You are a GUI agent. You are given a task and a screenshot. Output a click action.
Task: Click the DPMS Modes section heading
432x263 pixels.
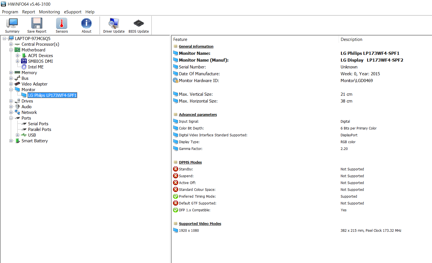point(190,162)
